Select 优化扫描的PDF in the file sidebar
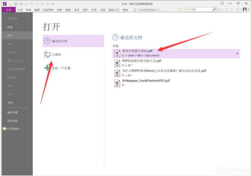This screenshot has height=176, width=251. [16, 69]
